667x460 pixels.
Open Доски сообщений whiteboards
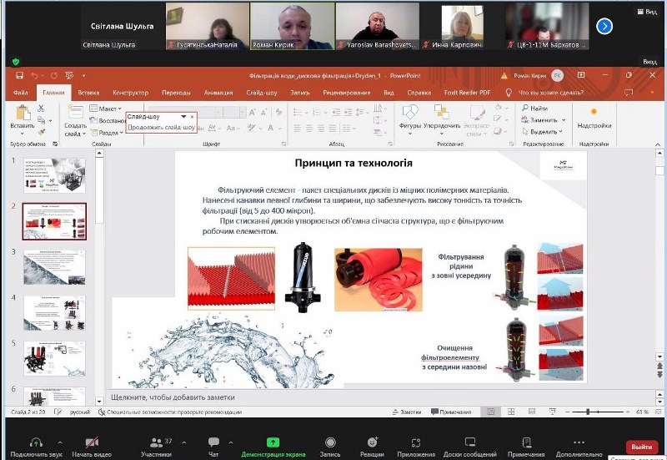[x=470, y=447]
